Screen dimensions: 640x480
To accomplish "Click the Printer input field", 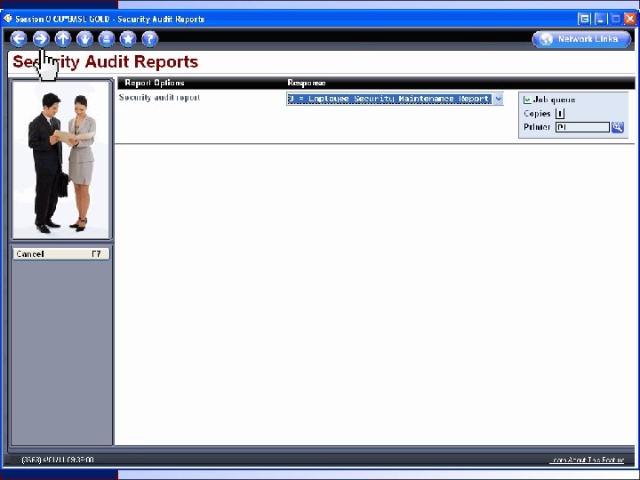I will pyautogui.click(x=582, y=127).
